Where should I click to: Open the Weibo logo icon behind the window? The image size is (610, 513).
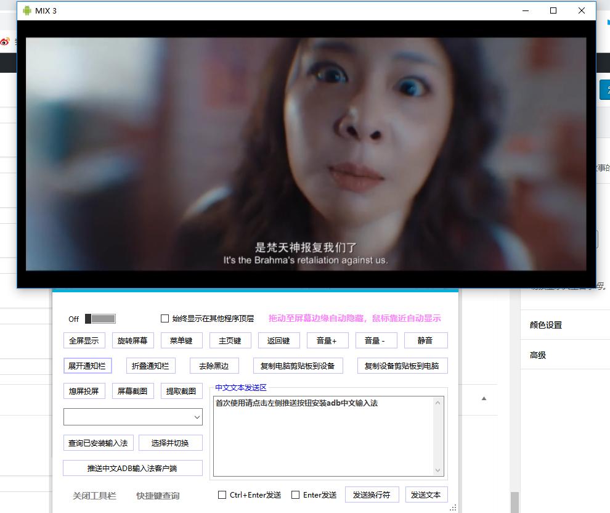pyautogui.click(x=5, y=41)
